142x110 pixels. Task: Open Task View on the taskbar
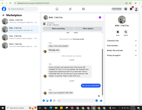[x=40, y=108]
